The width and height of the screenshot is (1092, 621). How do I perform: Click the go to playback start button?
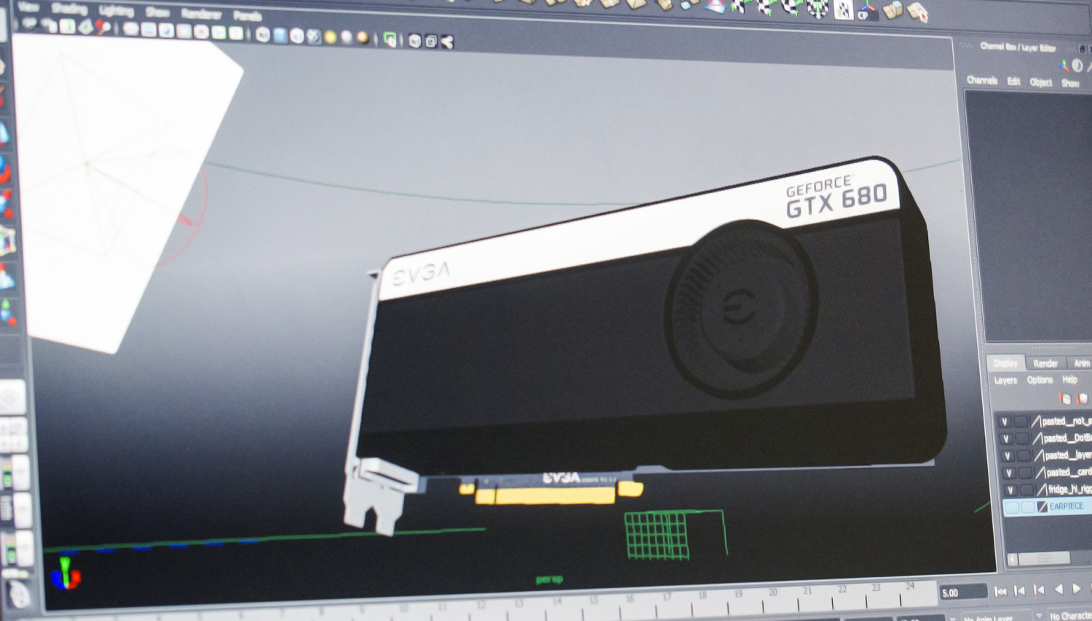(x=1001, y=590)
